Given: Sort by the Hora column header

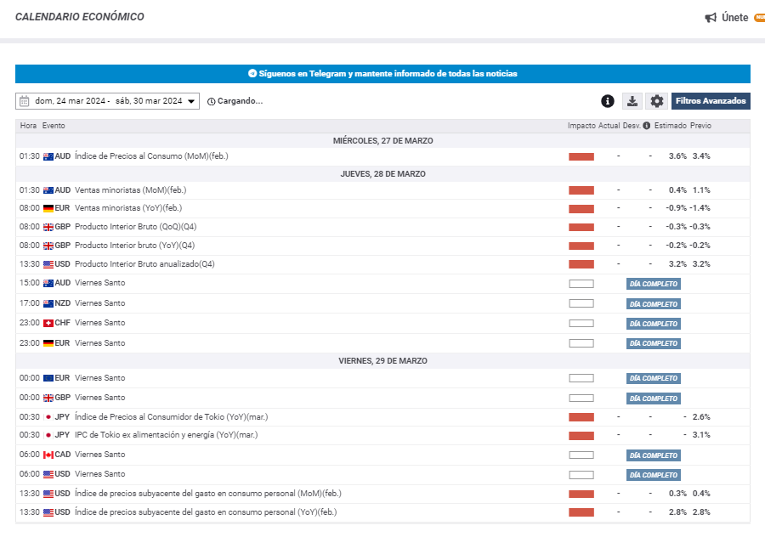Looking at the screenshot, I should tap(28, 126).
